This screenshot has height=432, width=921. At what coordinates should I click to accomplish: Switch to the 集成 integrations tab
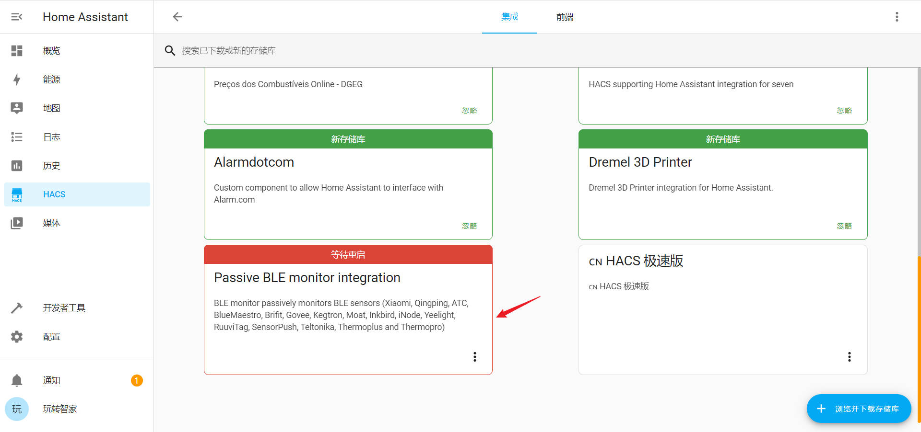tap(509, 17)
